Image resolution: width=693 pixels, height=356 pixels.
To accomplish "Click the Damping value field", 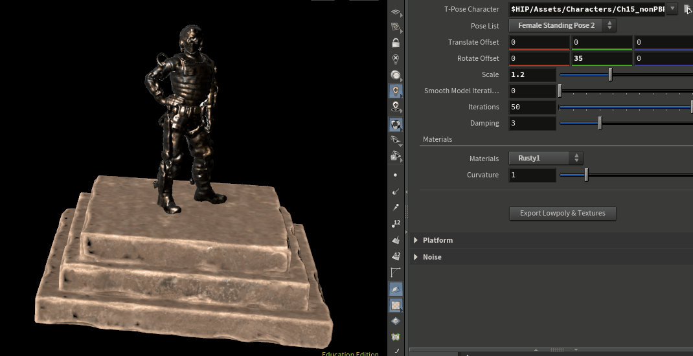I will click(x=532, y=124).
